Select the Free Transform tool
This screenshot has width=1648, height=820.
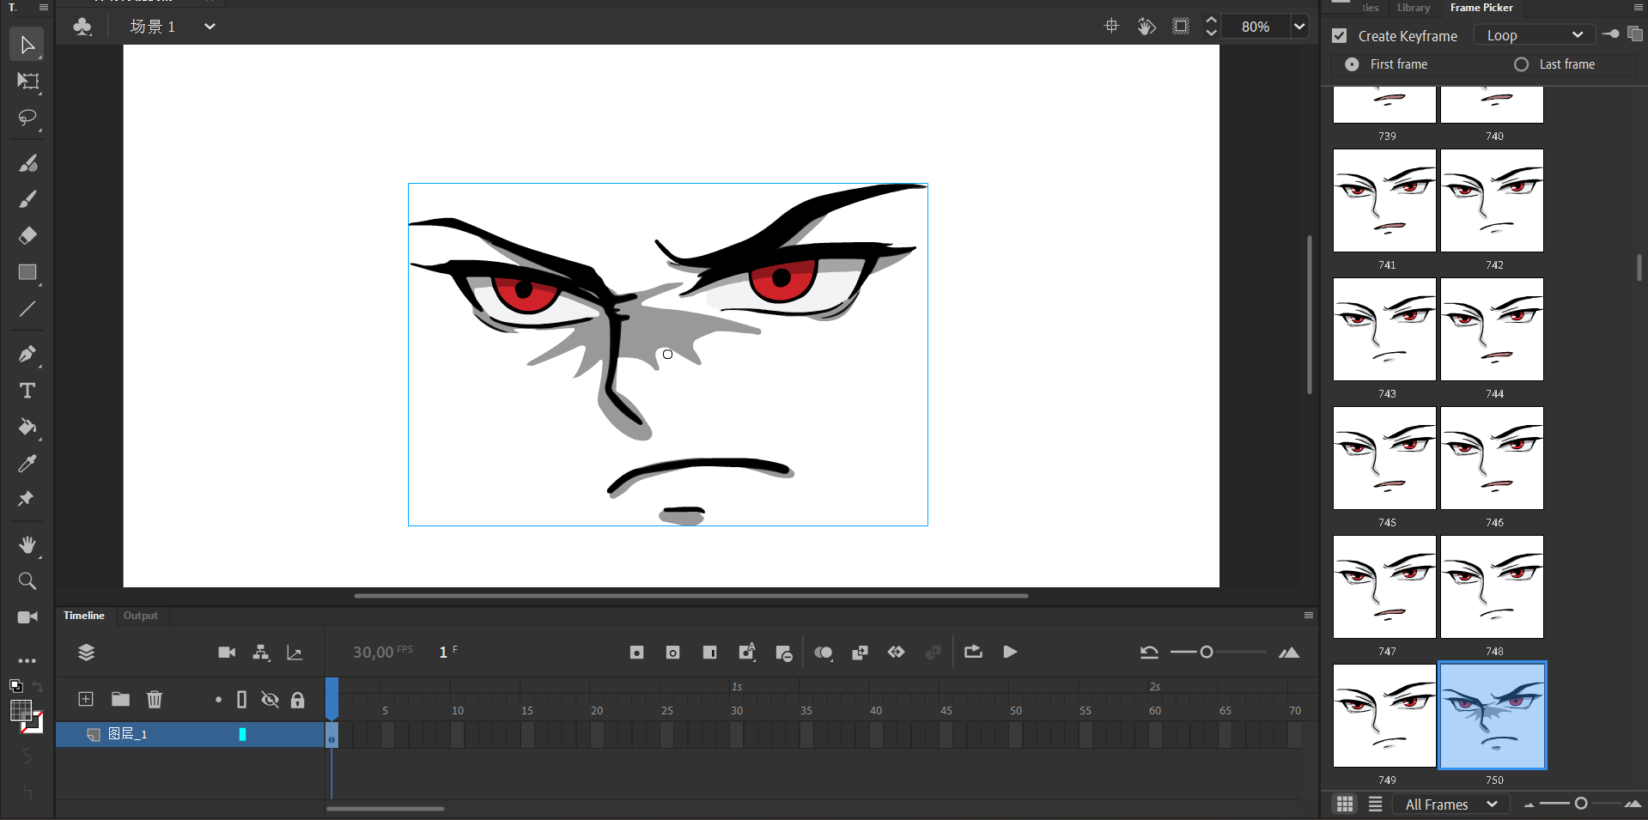[x=27, y=82]
